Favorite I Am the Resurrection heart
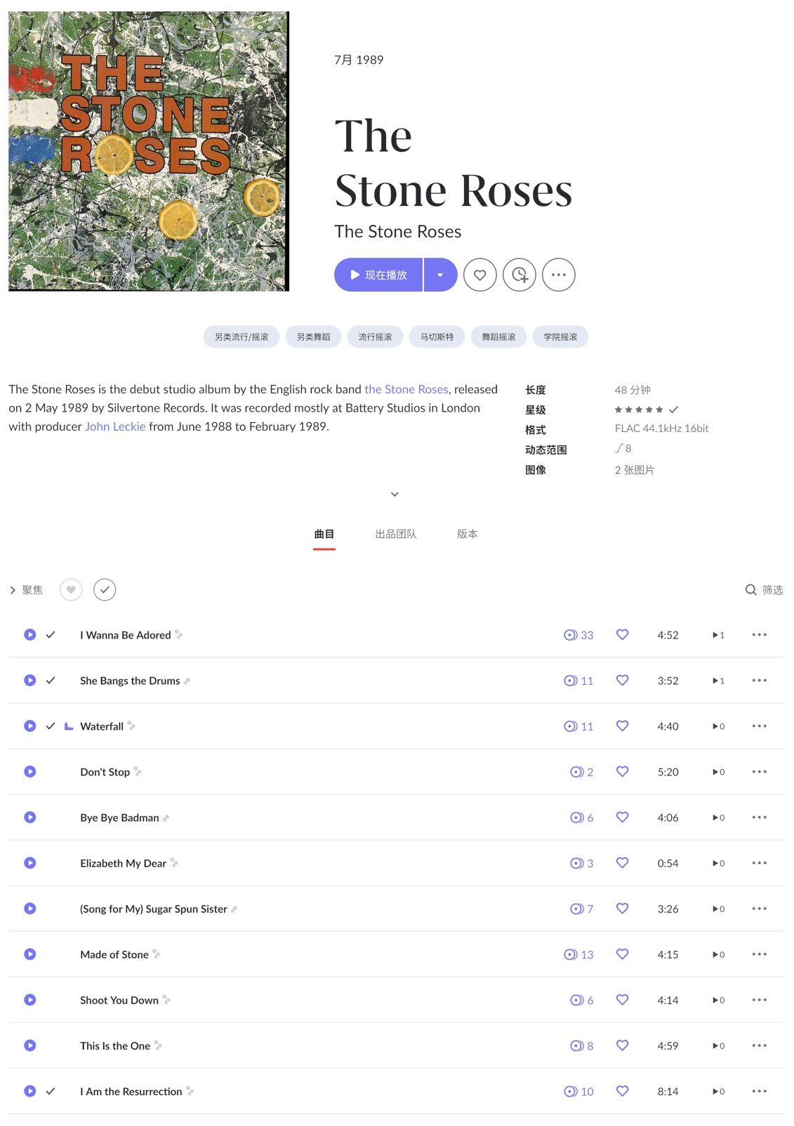 point(622,1091)
